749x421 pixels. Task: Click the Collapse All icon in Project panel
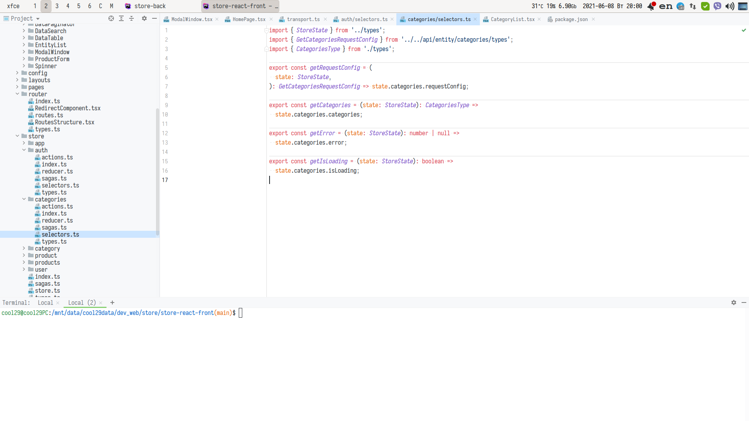[x=131, y=18]
